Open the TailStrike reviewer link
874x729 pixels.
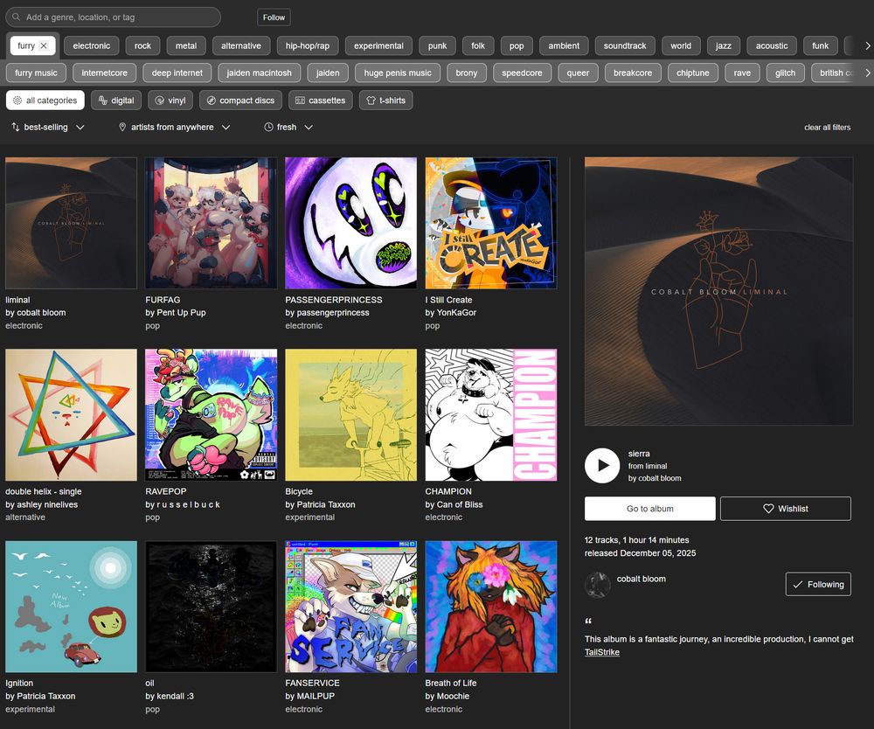pyautogui.click(x=602, y=652)
